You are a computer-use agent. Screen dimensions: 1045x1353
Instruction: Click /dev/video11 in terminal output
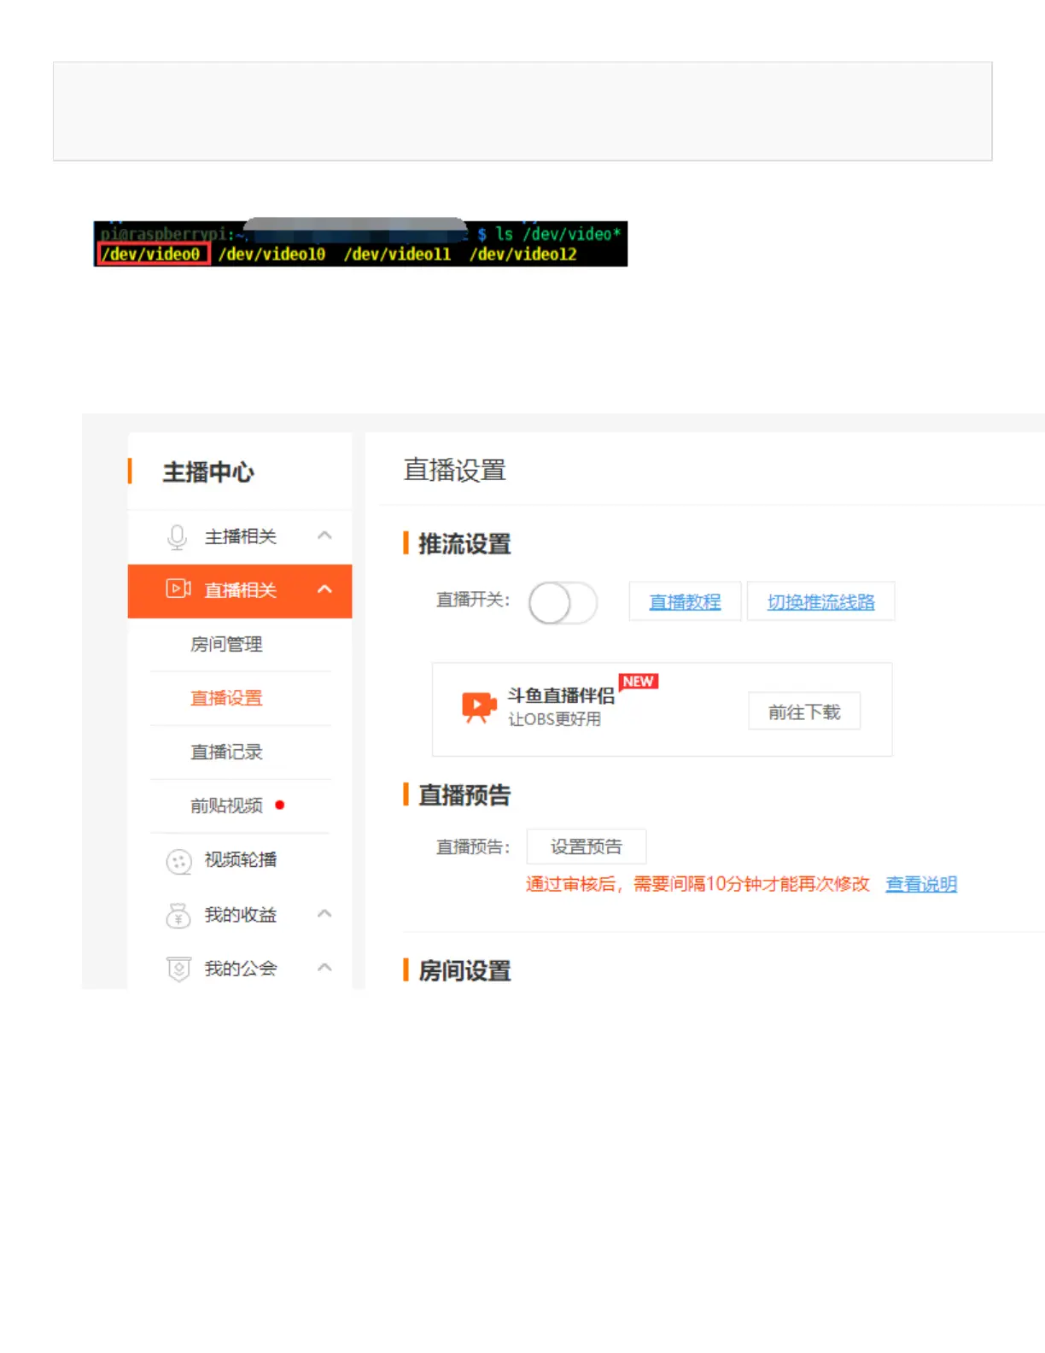coord(397,254)
